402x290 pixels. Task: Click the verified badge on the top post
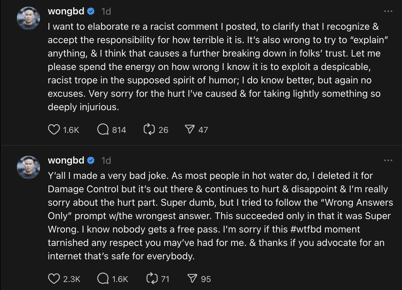click(91, 11)
